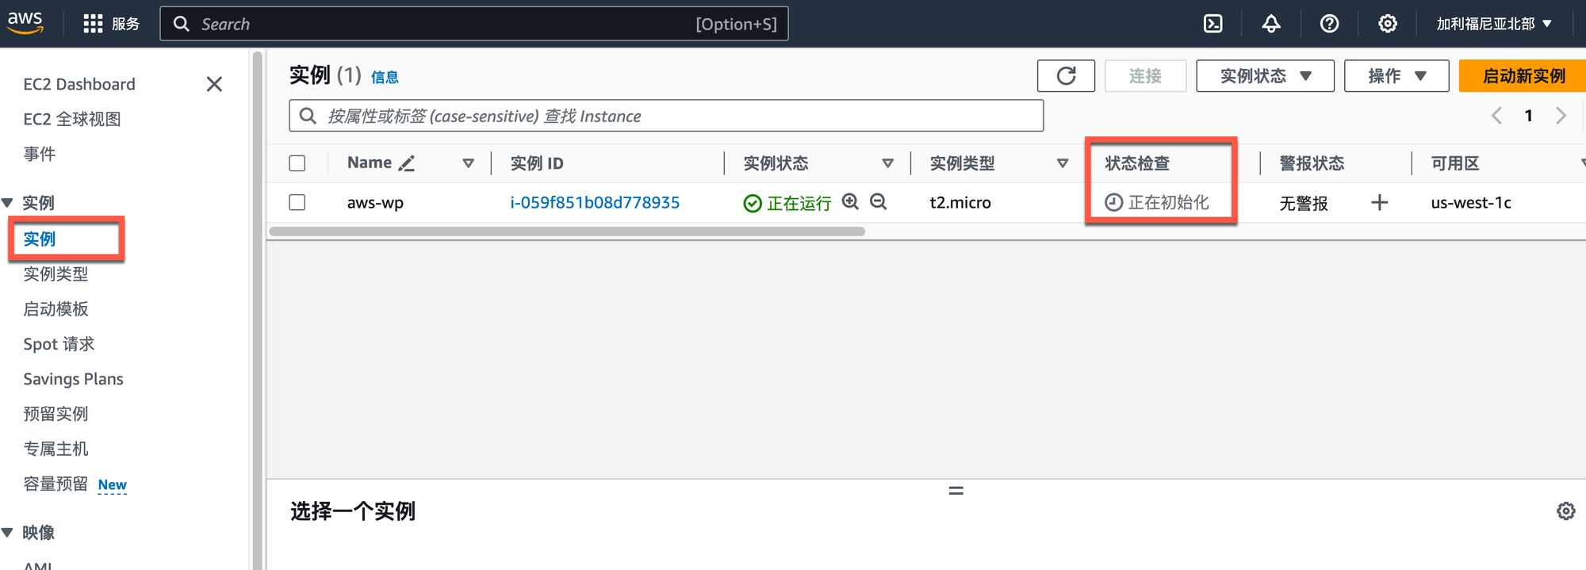The image size is (1586, 570).
Task: Open 信息 link next to 实例
Action: point(385,77)
